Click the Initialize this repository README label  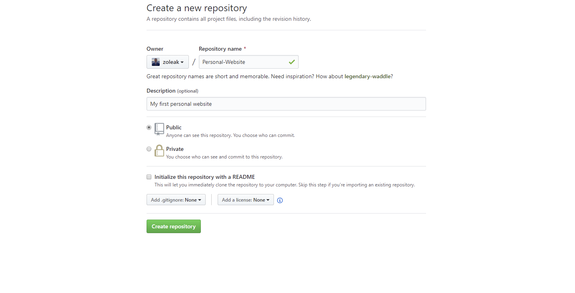pyautogui.click(x=204, y=177)
